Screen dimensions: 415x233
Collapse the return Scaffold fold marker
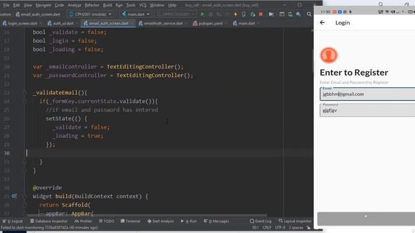click(x=25, y=205)
